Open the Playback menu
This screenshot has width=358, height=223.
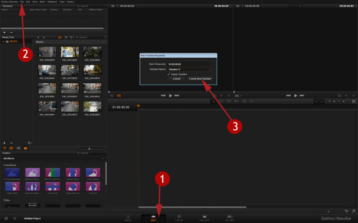[x=52, y=2]
